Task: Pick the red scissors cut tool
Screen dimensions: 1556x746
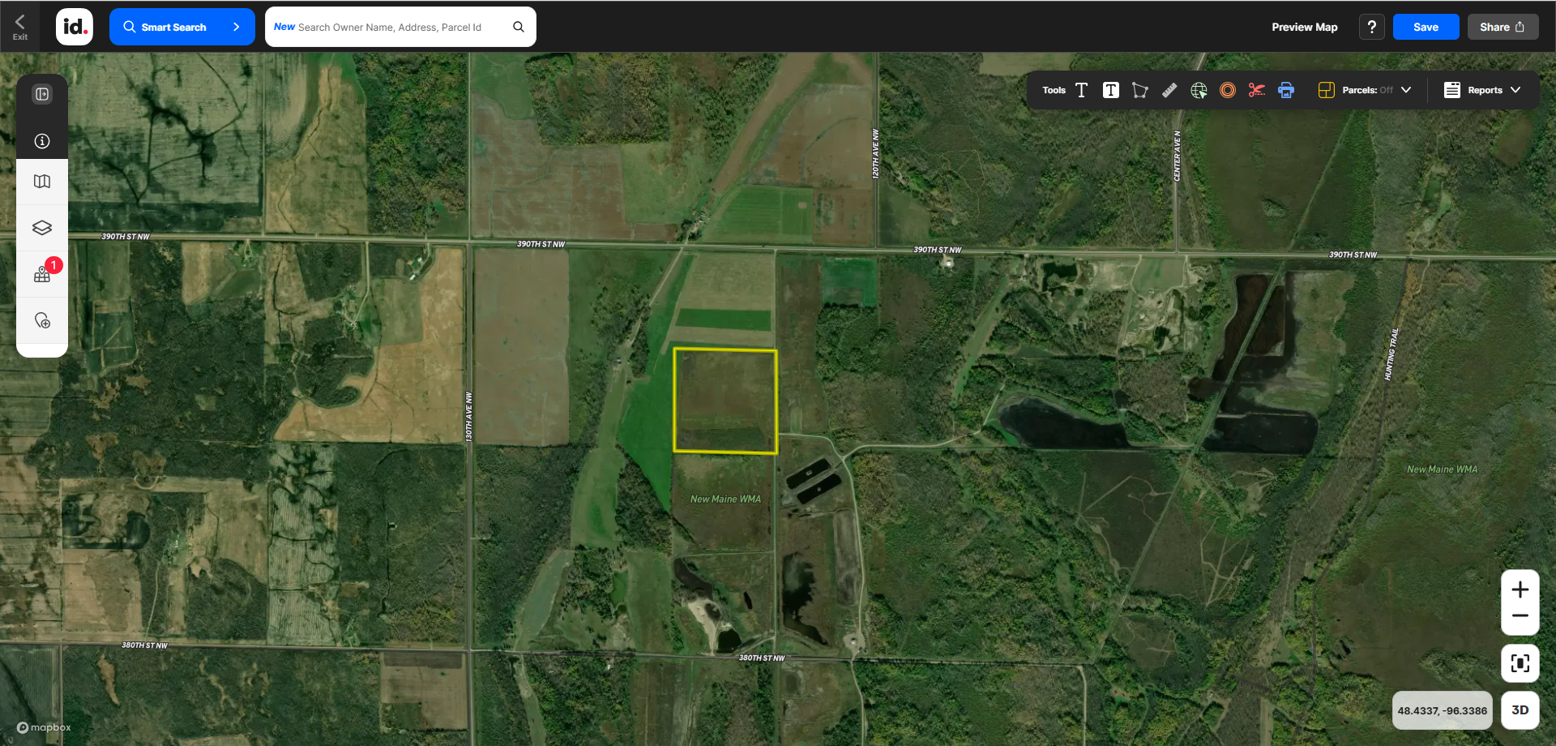Action: (1256, 90)
